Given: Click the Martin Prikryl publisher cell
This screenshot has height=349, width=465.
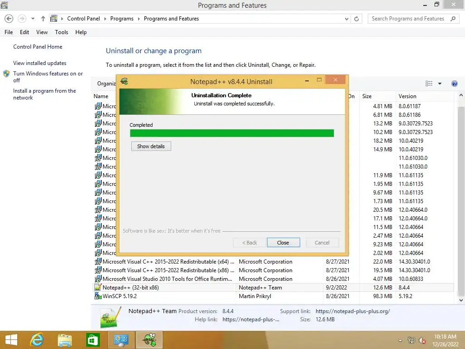Looking at the screenshot, I should (x=255, y=296).
